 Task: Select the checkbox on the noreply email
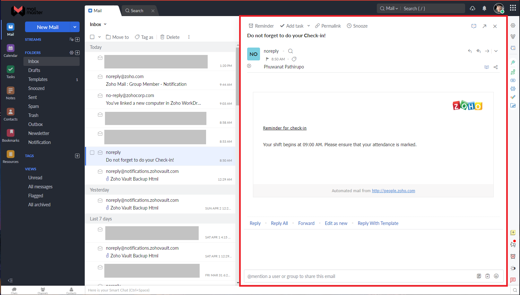[92, 153]
